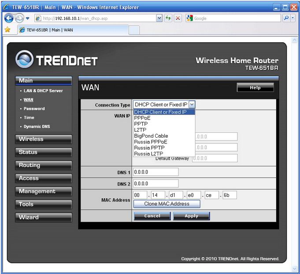Open the Help button in WAN header
300x274 pixels.
(255, 88)
